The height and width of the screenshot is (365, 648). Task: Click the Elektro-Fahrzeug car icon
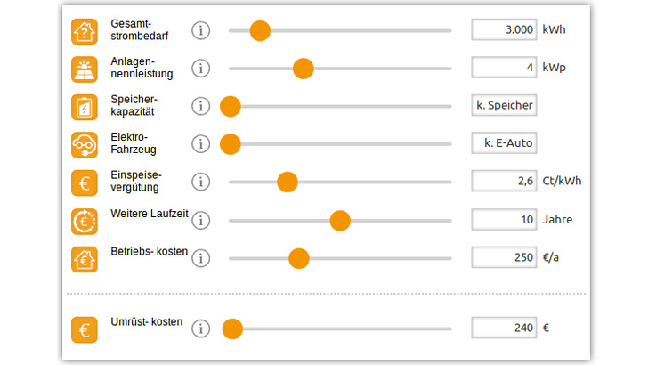click(x=85, y=144)
